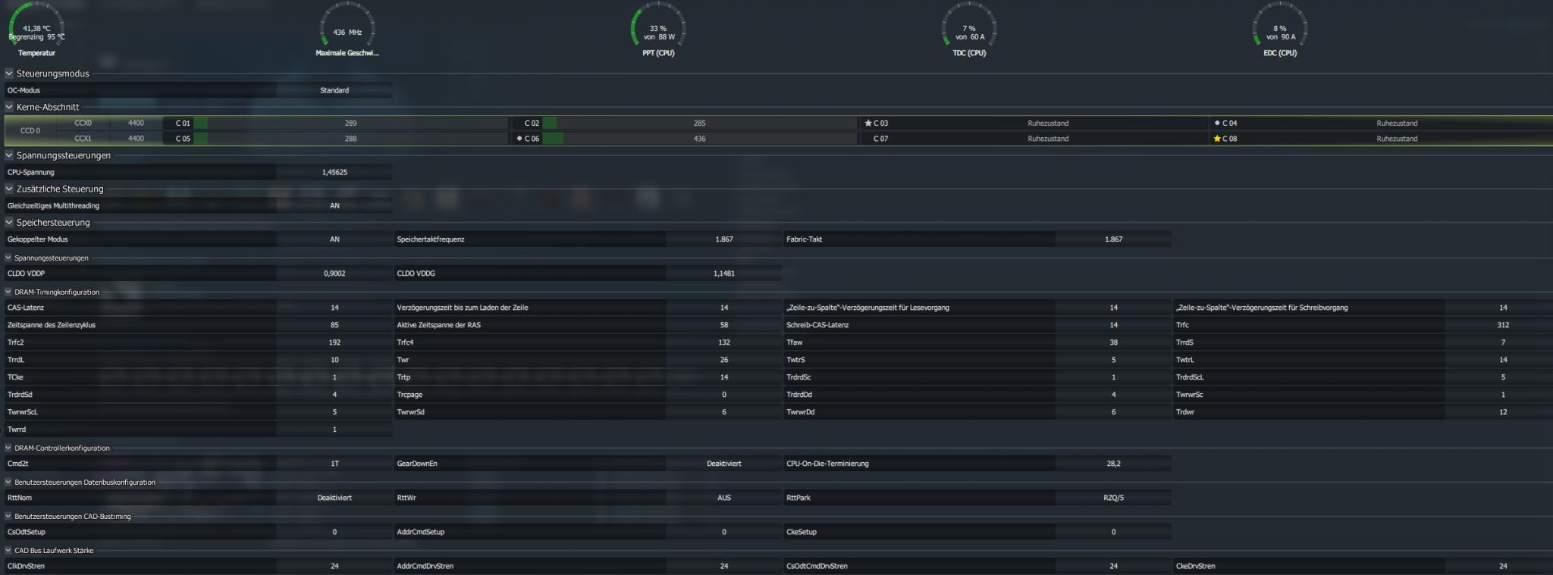Toggle Gekoppelter Modus AN value

click(x=334, y=239)
